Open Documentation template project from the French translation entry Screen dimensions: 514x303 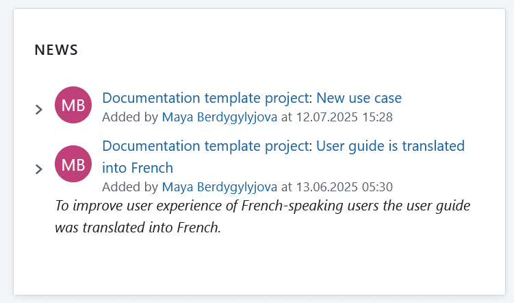pos(207,146)
